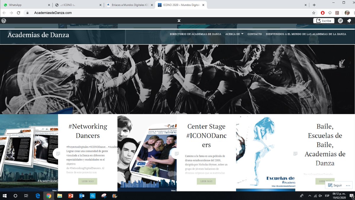Viewport: 355px width, 200px height.
Task: Open the WordPress user avatar in admin bar
Action: click(x=341, y=21)
